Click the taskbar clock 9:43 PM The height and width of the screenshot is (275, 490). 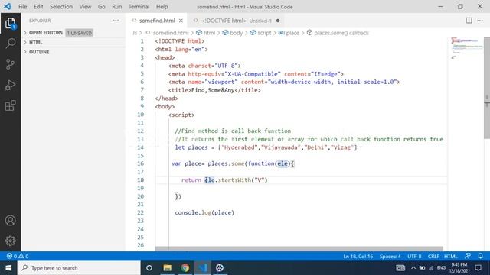(459, 268)
